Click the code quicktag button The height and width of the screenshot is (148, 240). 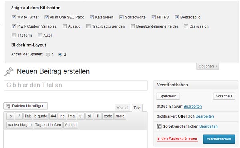pyautogui.click(x=108, y=116)
